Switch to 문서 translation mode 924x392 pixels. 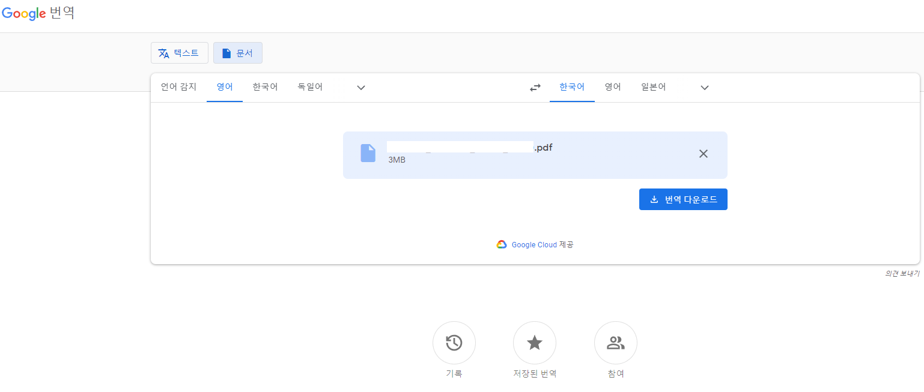237,53
